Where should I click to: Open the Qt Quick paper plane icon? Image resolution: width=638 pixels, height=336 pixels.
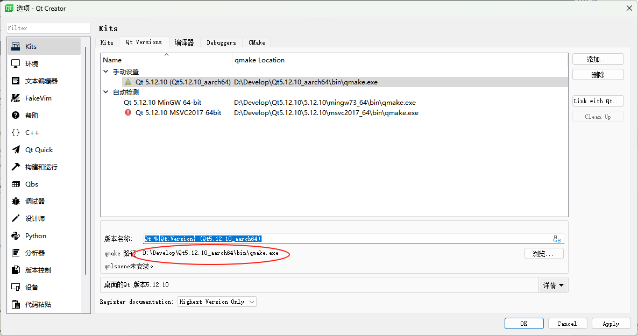tap(16, 149)
